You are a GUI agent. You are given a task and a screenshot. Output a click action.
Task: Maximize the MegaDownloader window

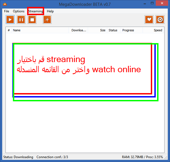[x=152, y=3]
